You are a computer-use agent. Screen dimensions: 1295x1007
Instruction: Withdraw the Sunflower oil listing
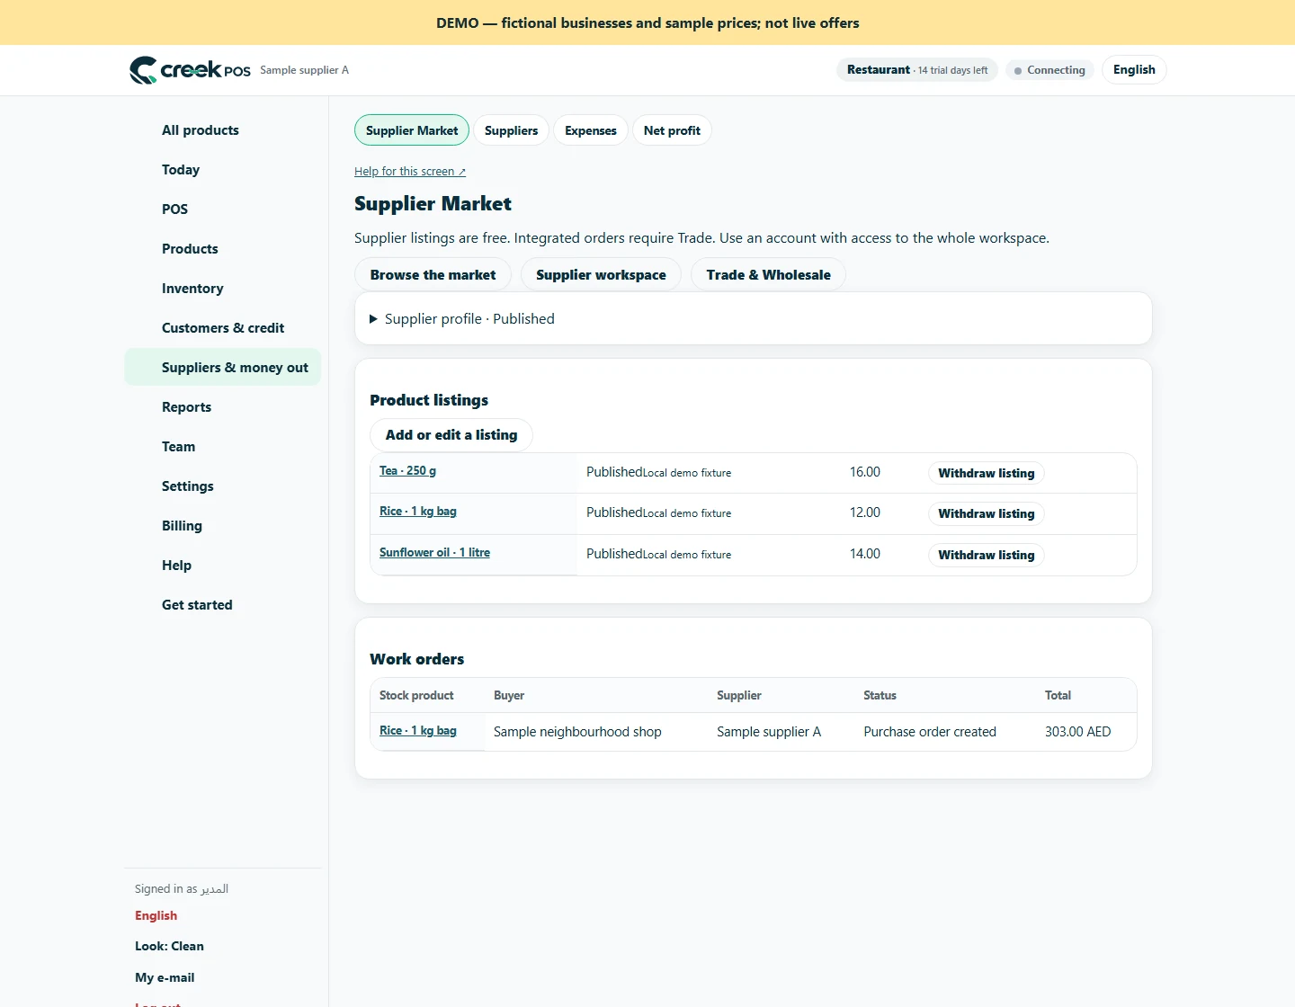[986, 555]
